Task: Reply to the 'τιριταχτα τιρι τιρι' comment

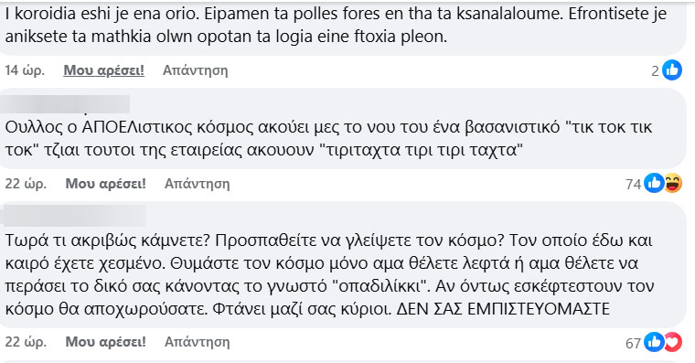Action: [x=198, y=184]
